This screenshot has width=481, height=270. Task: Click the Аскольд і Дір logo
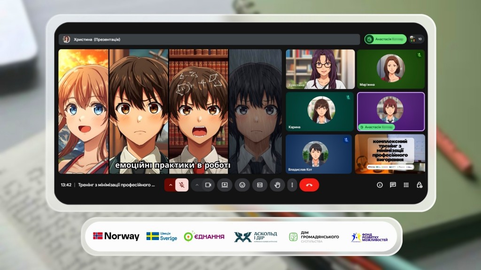(x=256, y=237)
